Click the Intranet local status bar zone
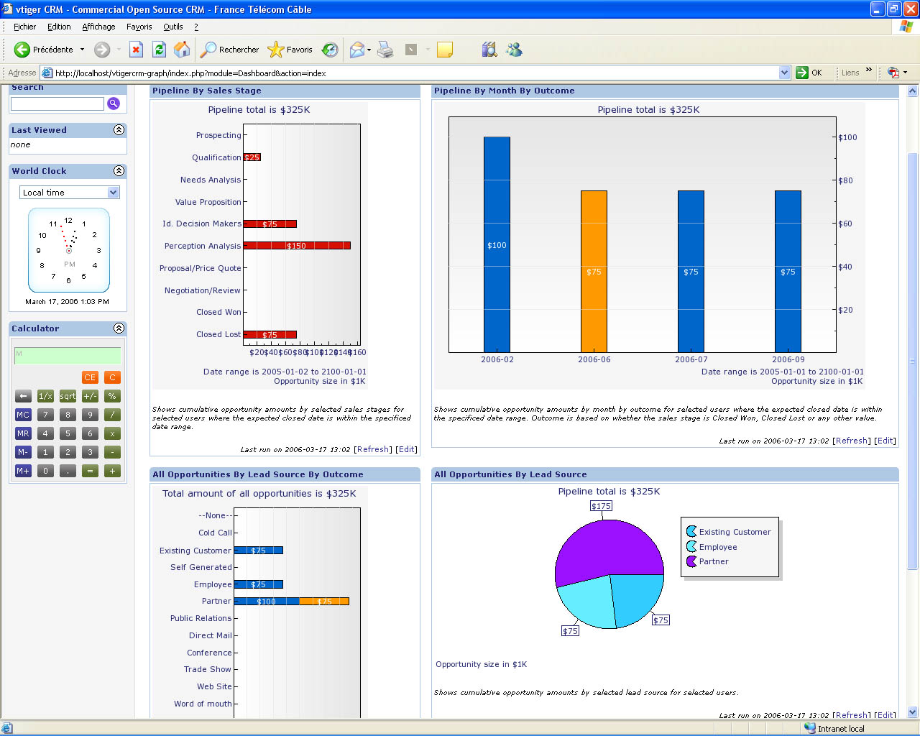The height and width of the screenshot is (736, 920). pos(834,728)
